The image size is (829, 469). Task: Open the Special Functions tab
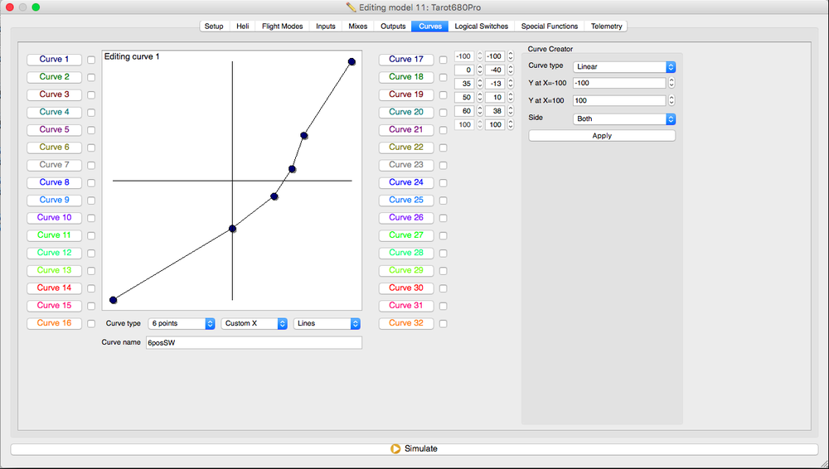[x=550, y=27]
